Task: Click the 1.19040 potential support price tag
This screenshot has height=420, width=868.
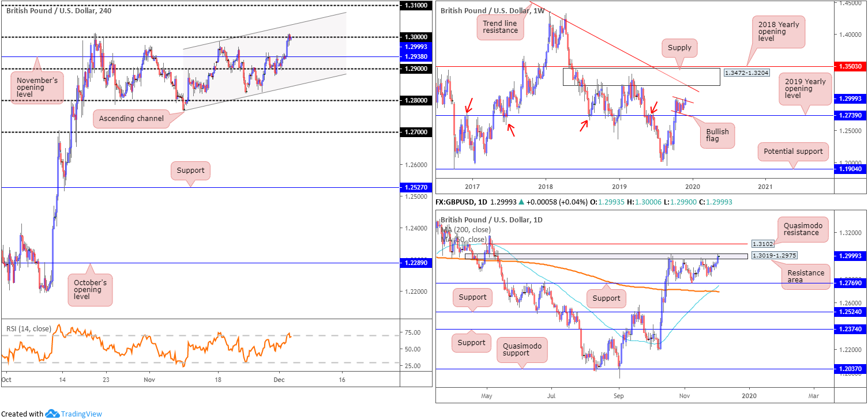Action: coord(850,169)
